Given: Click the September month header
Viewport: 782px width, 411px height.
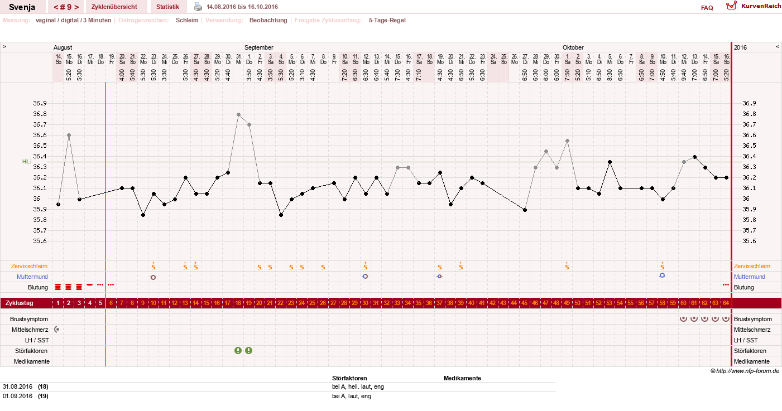Looking at the screenshot, I should 259,47.
